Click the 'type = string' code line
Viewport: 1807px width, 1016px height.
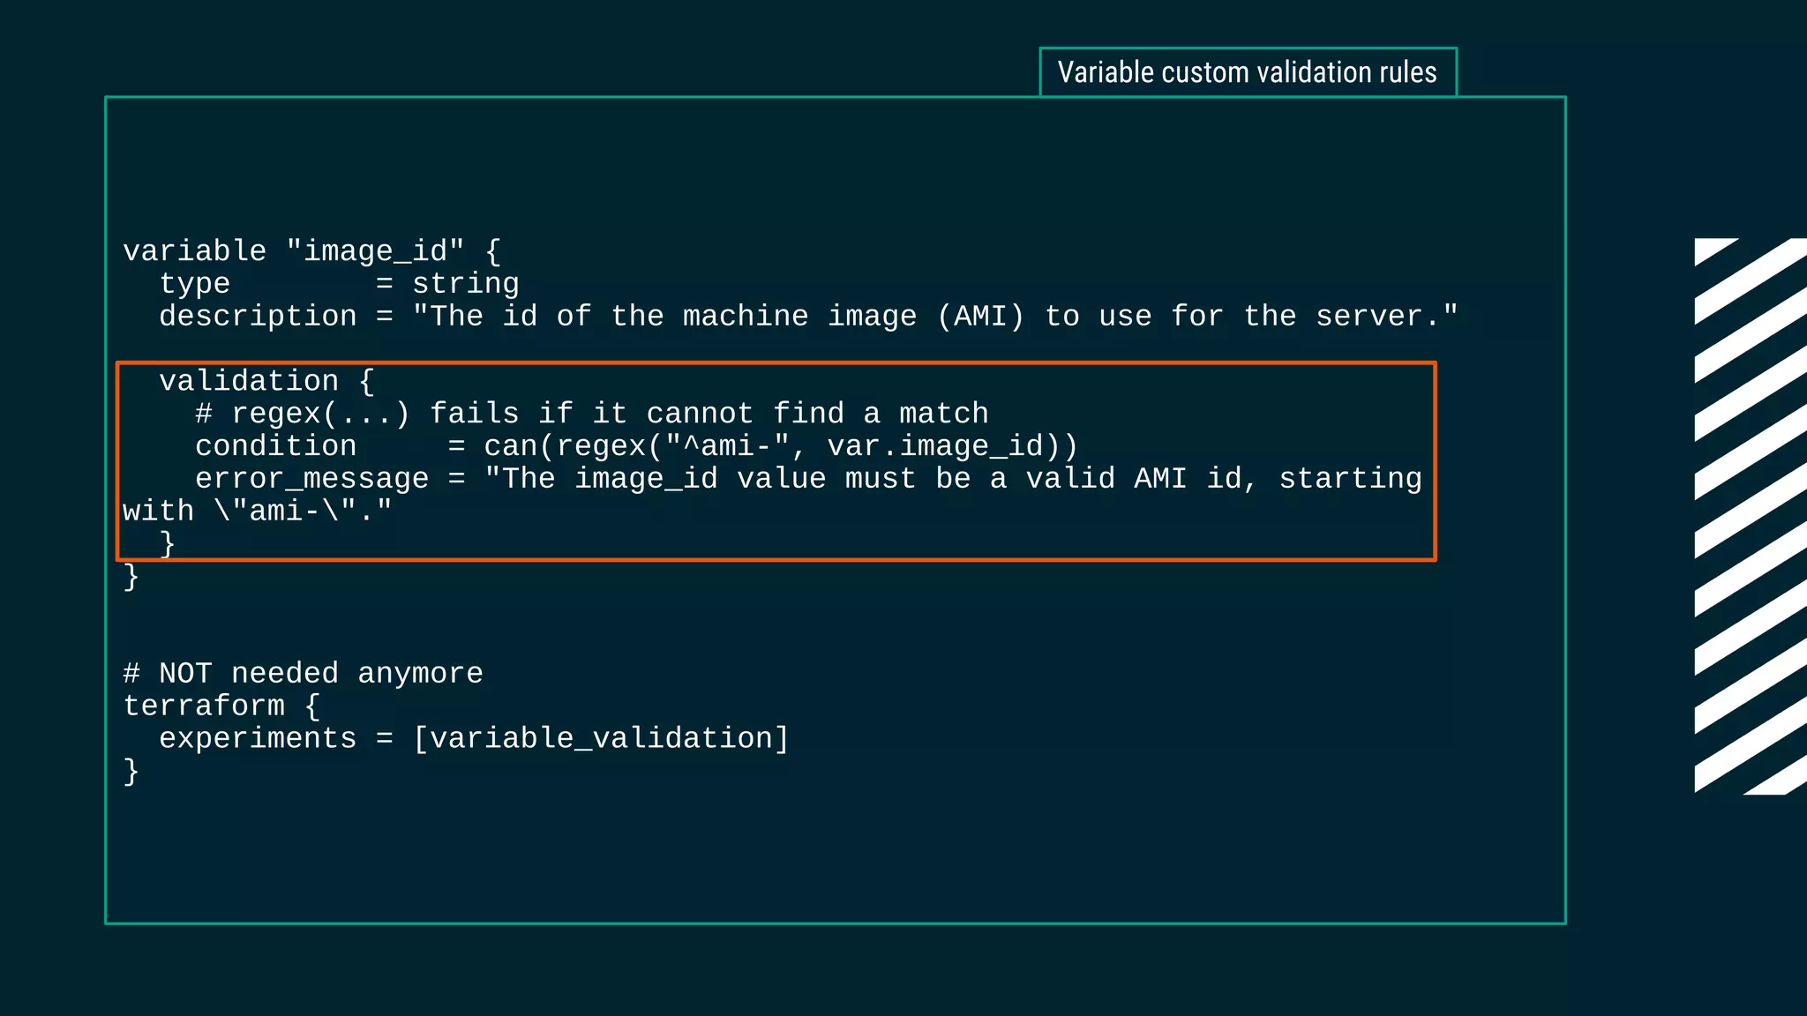[x=339, y=284]
